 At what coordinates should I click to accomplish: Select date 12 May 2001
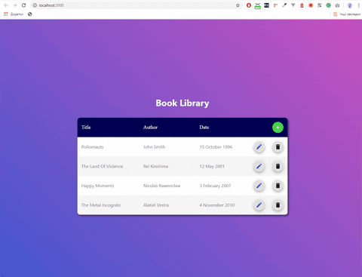(212, 166)
